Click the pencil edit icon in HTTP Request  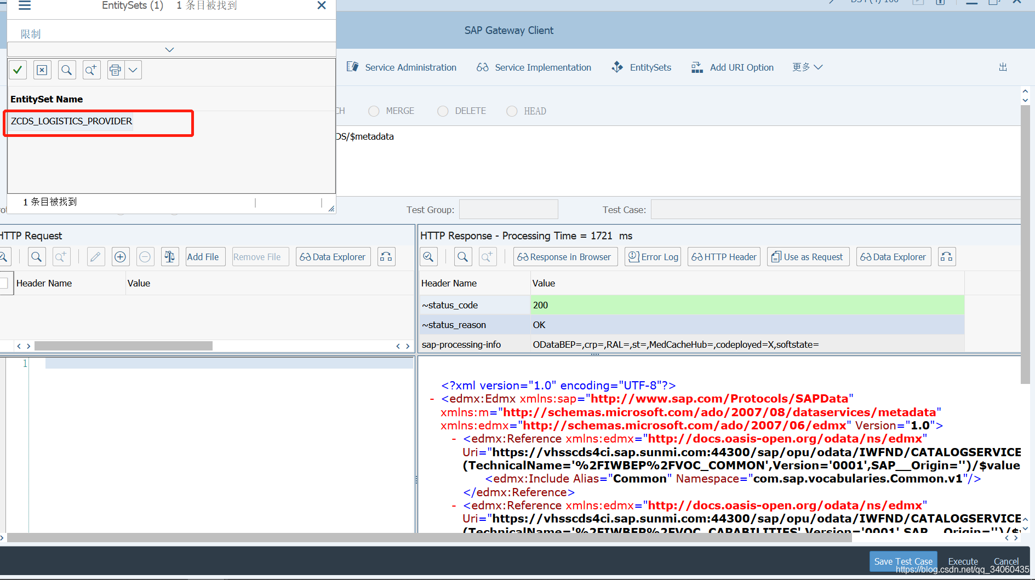95,257
